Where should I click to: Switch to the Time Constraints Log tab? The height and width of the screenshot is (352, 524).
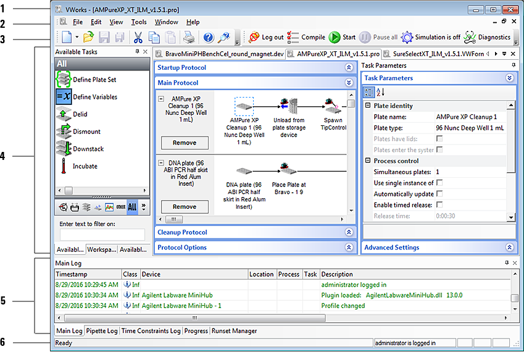(x=151, y=331)
